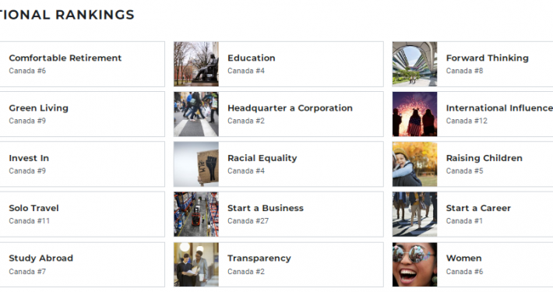The height and width of the screenshot is (292, 553).
Task: Open the Invest In ranking card
Action: point(83,164)
